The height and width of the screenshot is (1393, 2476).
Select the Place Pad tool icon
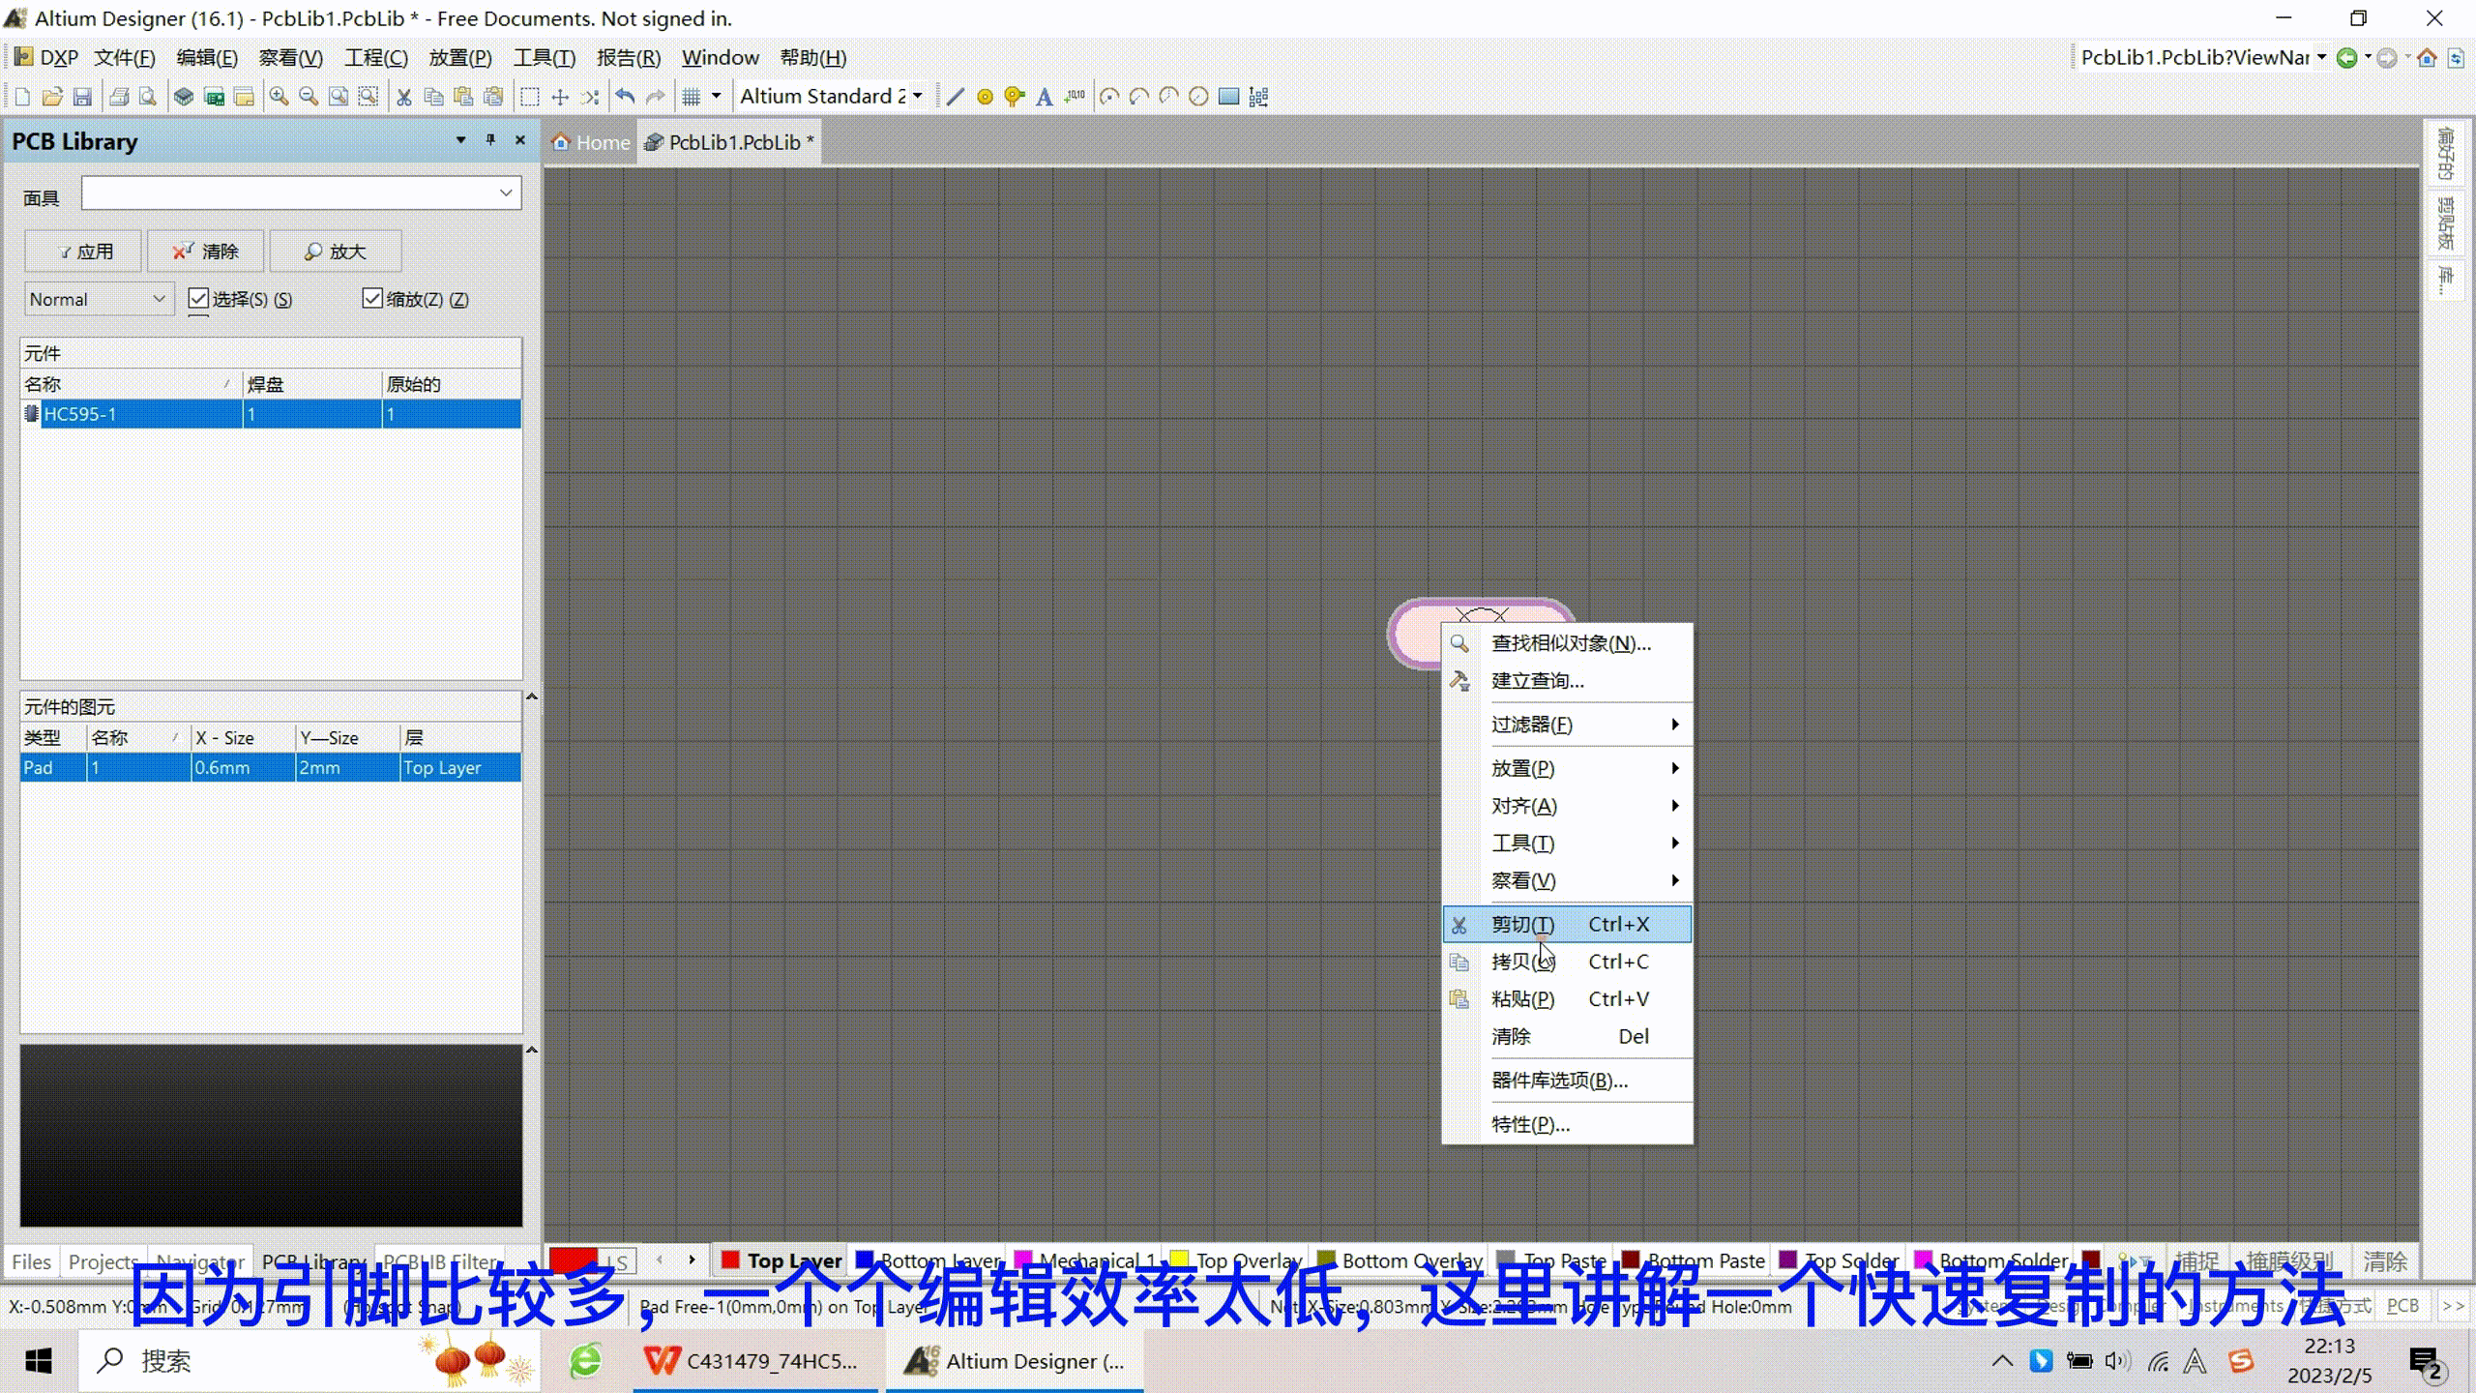(985, 97)
